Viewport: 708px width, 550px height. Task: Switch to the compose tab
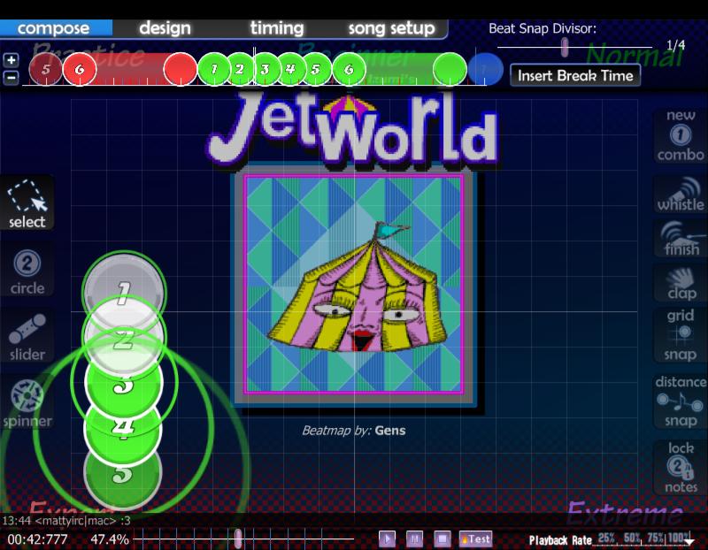pos(54,28)
